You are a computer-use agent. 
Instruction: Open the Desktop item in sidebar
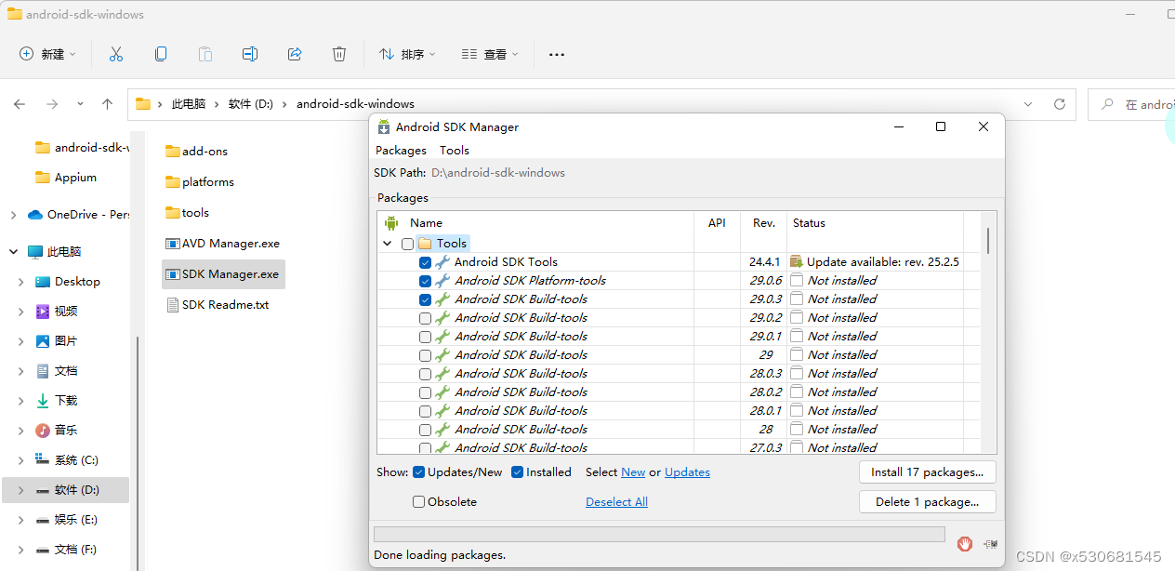[x=67, y=281]
